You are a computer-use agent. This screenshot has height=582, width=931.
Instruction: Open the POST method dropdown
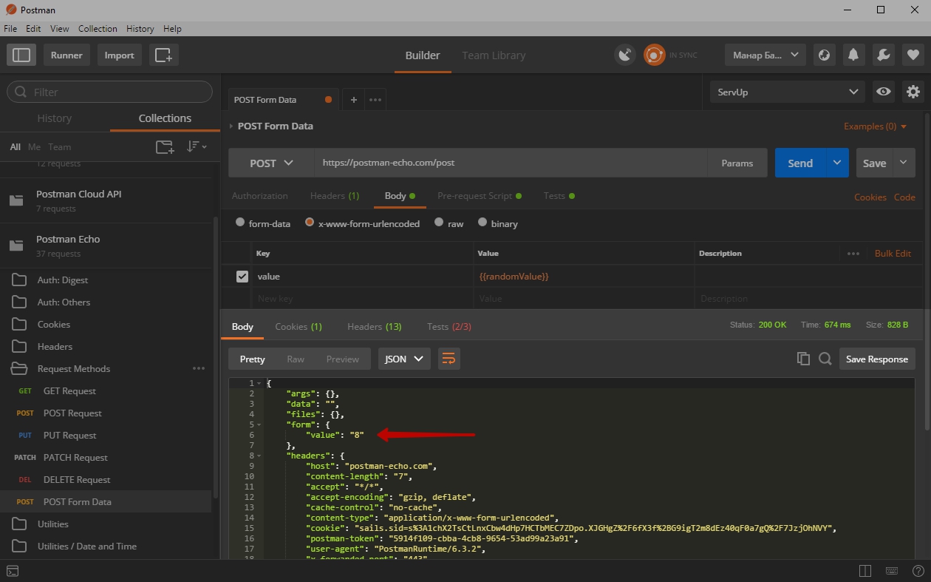click(271, 163)
